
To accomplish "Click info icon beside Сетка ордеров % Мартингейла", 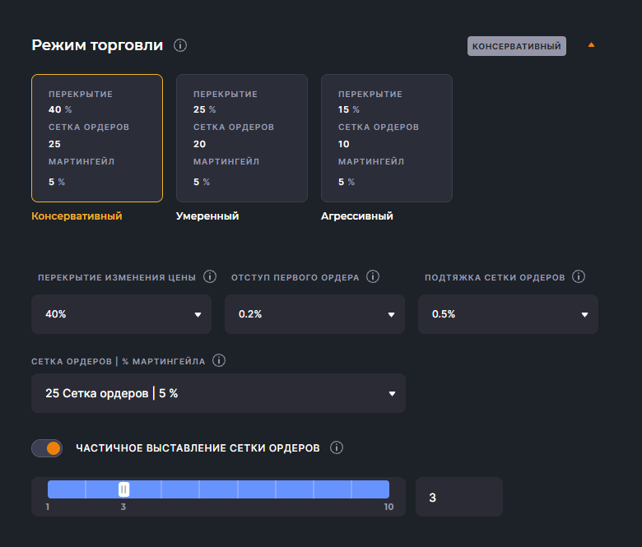I will pos(219,361).
